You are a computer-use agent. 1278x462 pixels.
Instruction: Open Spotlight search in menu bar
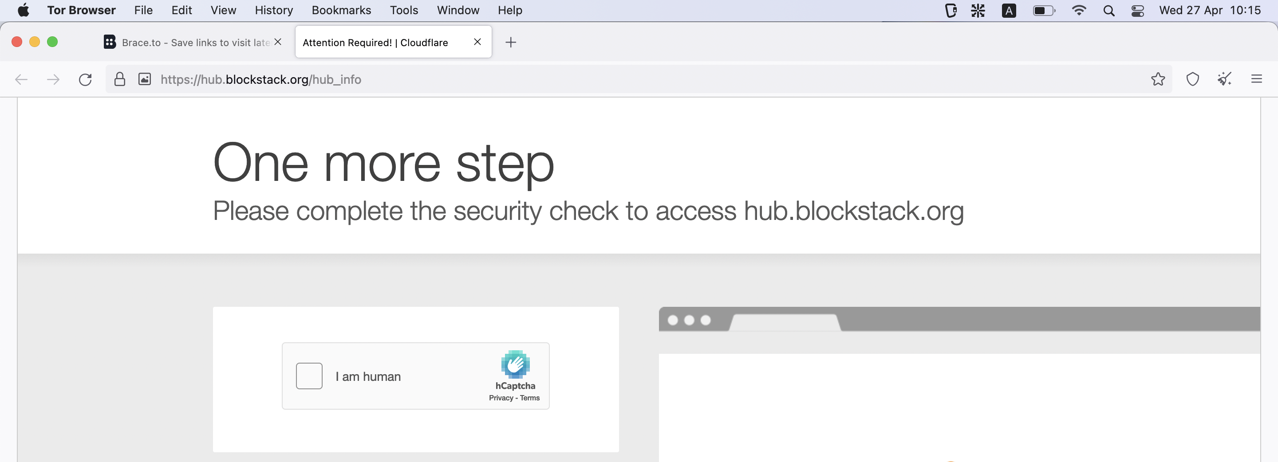pyautogui.click(x=1109, y=10)
